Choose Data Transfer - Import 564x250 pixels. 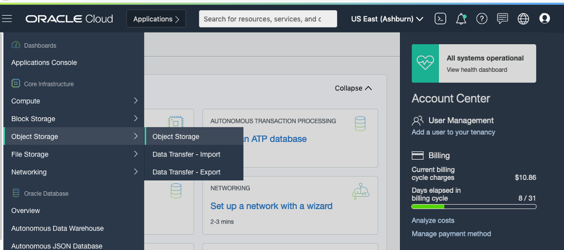pos(187,154)
